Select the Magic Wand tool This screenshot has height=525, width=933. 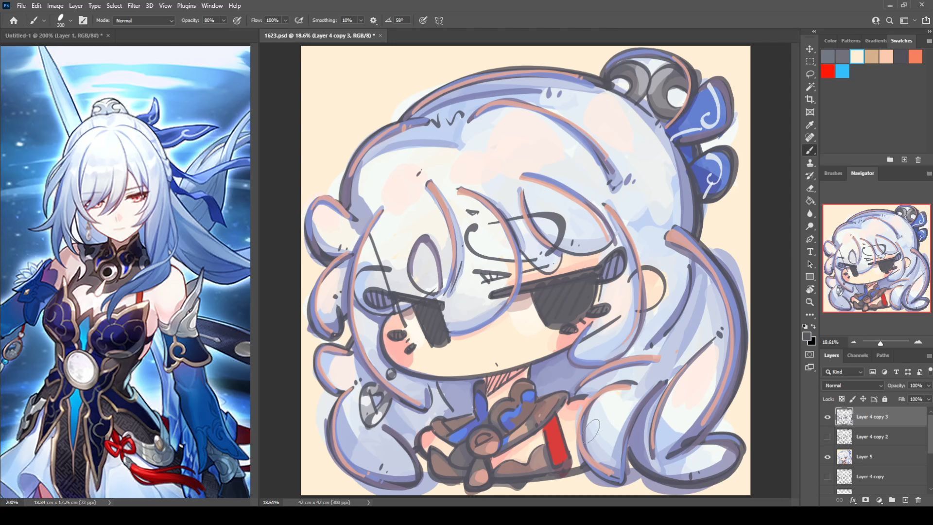[x=810, y=87]
